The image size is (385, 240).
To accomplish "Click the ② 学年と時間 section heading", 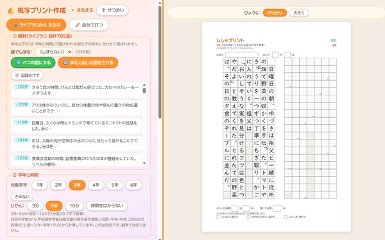I will [26, 175].
